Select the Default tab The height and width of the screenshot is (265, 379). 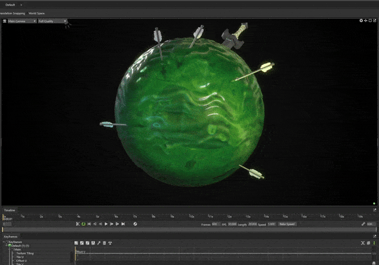click(x=10, y=5)
